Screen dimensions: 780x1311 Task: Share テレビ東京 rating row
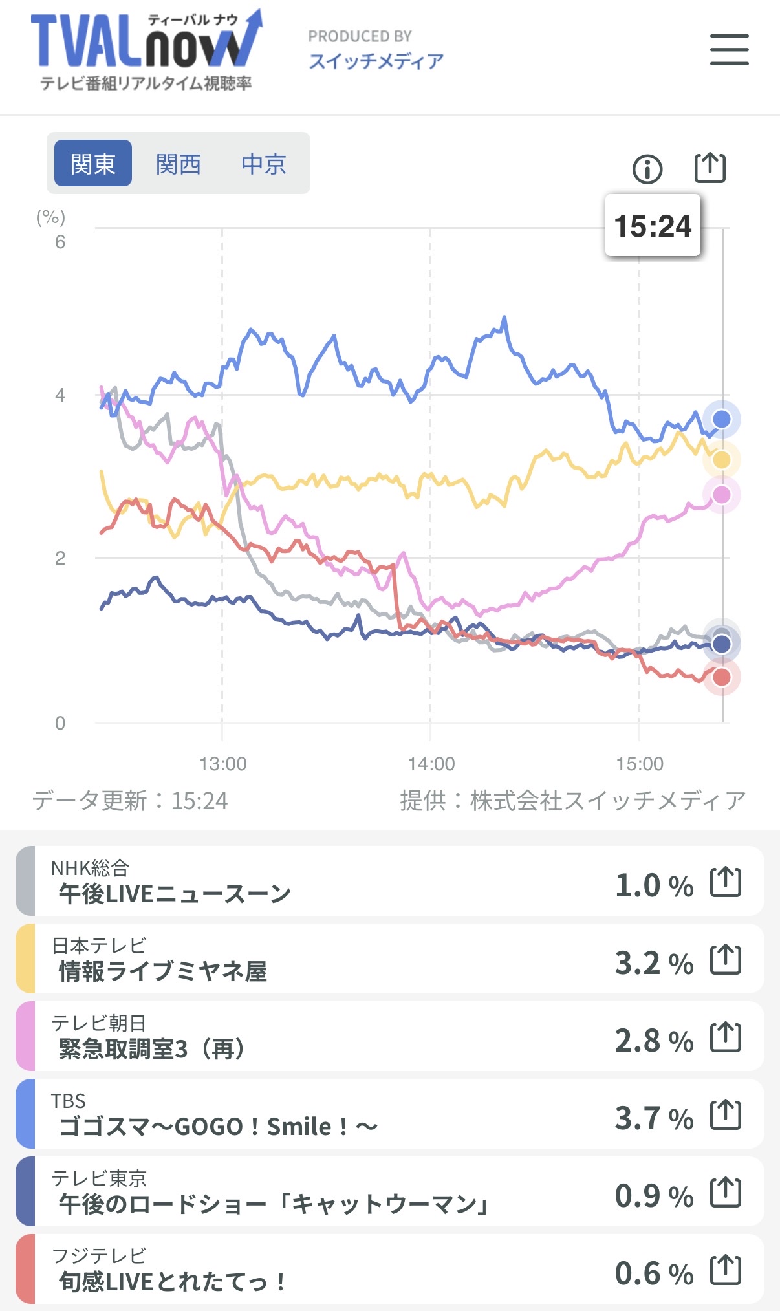(725, 1192)
